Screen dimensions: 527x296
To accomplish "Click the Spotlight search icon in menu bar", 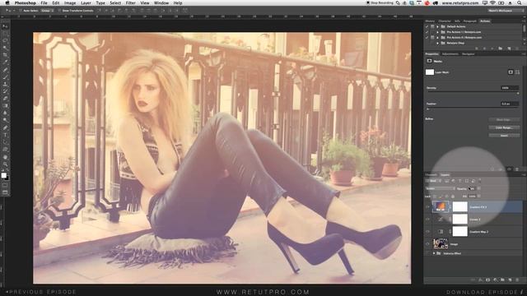I will coord(520,3).
